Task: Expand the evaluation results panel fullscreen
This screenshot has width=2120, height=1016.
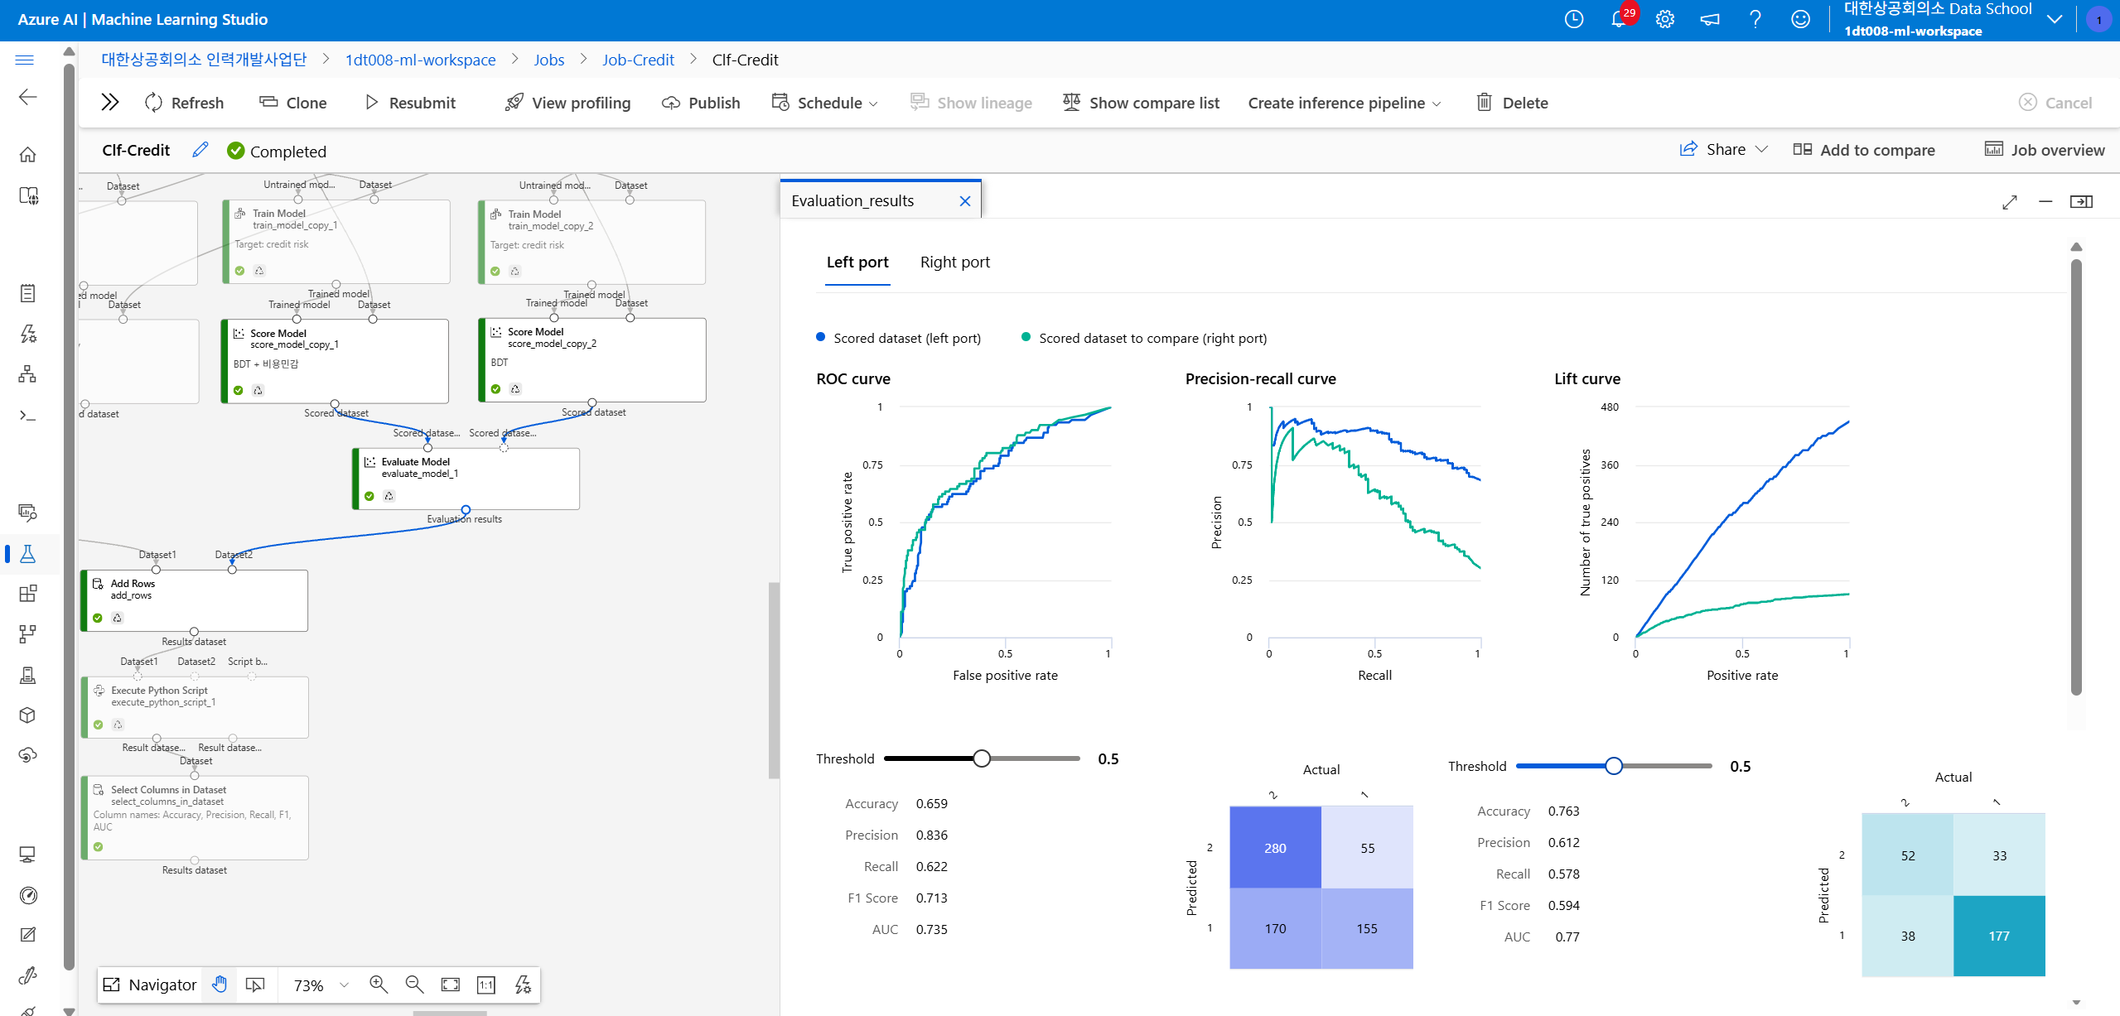Action: coord(2009,201)
